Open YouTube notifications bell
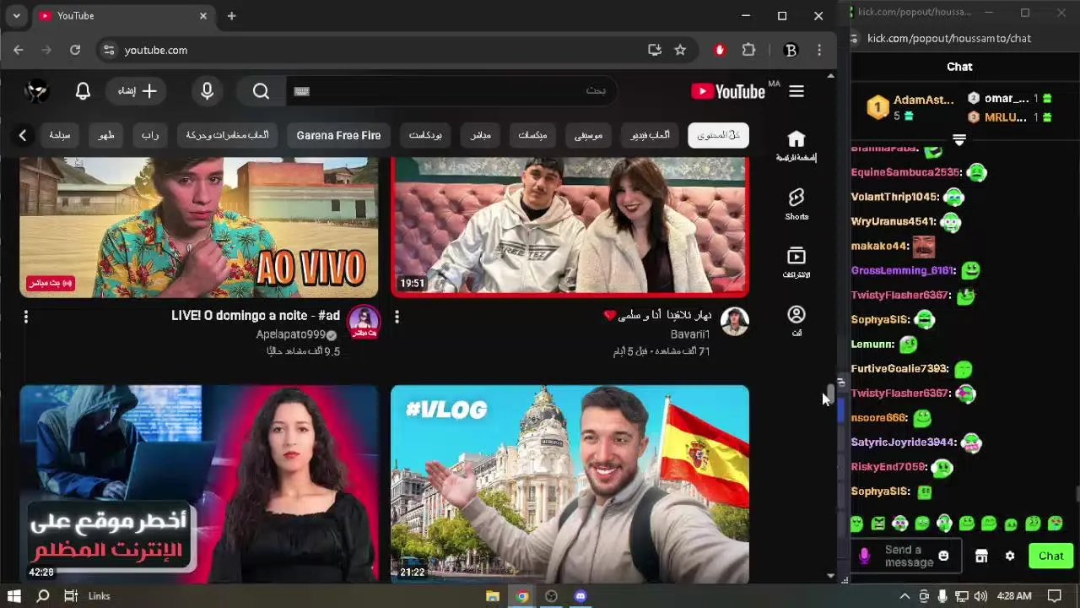Image resolution: width=1080 pixels, height=608 pixels. [x=83, y=91]
